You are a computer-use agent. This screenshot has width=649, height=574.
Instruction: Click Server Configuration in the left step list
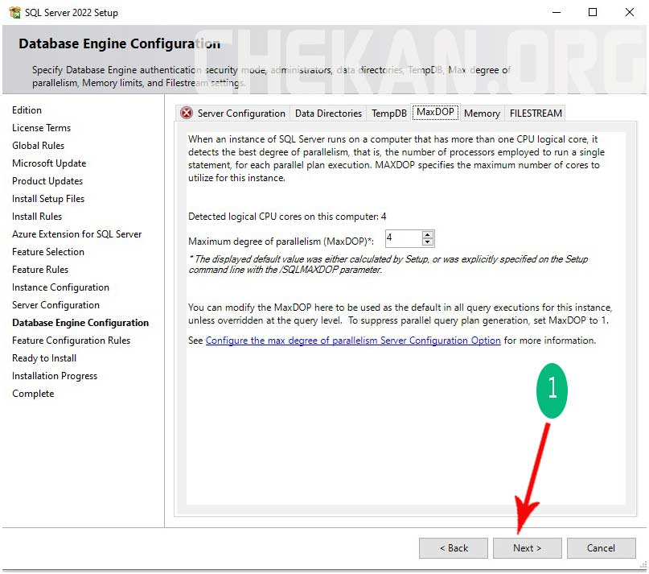pyautogui.click(x=55, y=305)
